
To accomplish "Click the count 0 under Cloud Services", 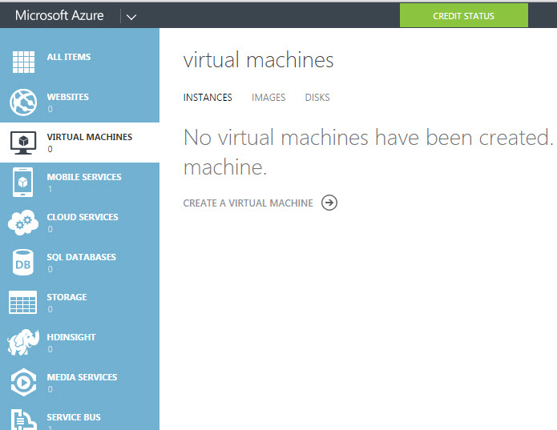I will click(50, 229).
